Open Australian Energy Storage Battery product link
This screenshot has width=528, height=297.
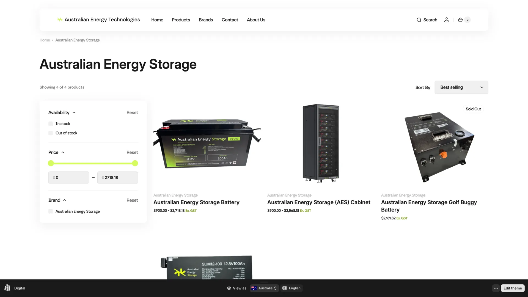(196, 202)
